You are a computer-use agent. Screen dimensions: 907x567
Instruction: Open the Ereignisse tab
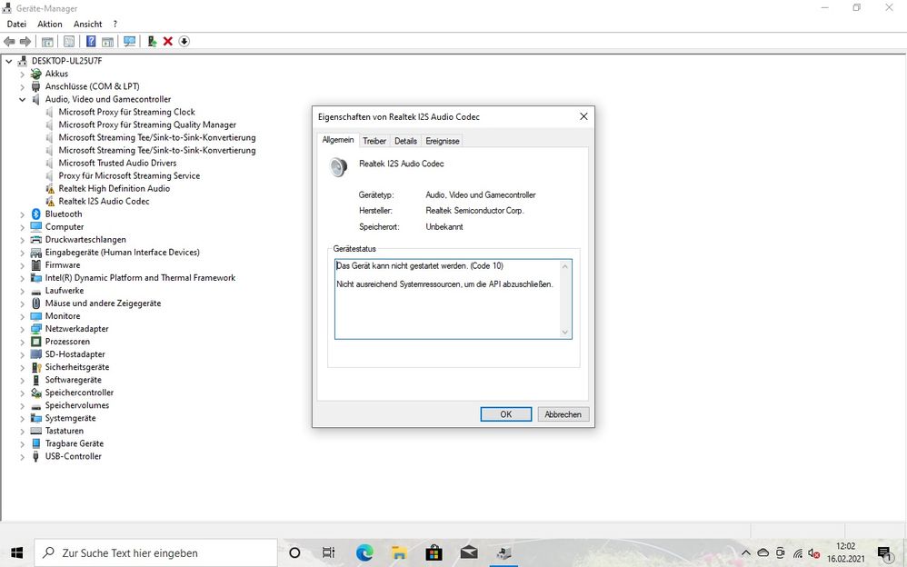tap(443, 141)
